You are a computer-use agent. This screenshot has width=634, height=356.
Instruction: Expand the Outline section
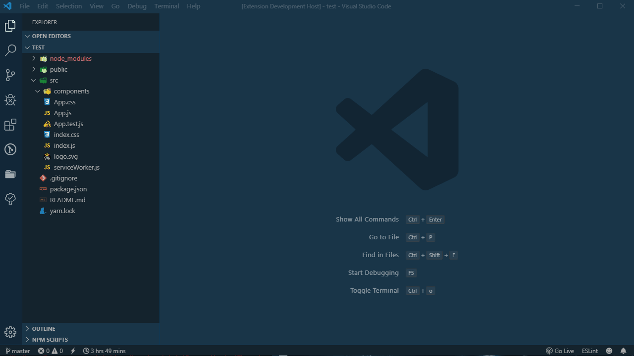(91, 329)
